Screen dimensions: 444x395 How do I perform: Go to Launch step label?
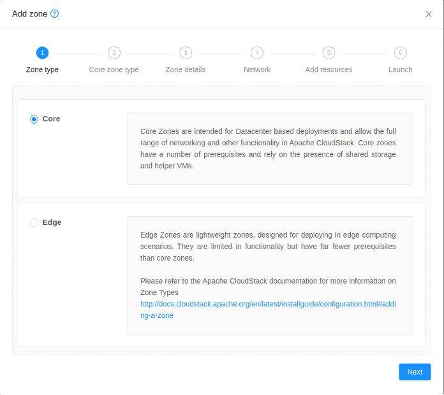click(x=401, y=69)
